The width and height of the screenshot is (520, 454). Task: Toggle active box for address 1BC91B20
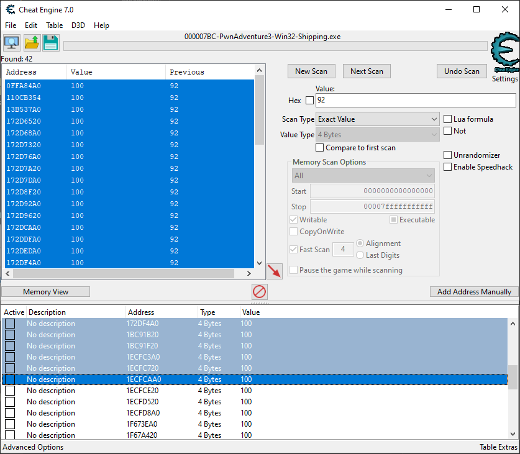10,335
